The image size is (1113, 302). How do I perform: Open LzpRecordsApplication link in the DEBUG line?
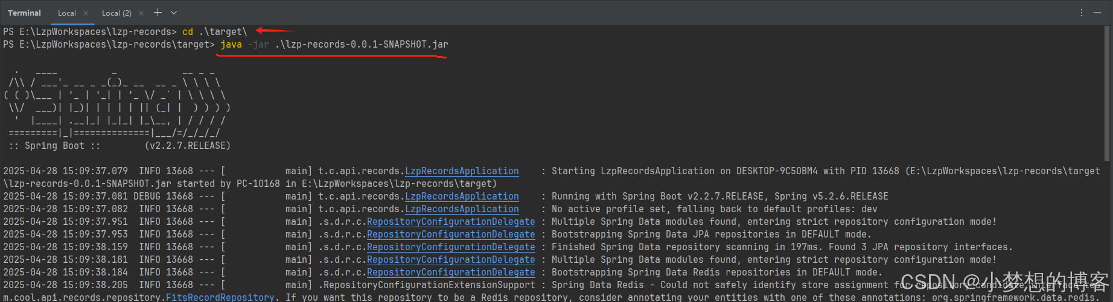pos(462,197)
